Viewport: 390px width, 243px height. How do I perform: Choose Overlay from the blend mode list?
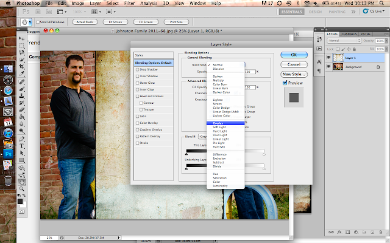click(218, 123)
